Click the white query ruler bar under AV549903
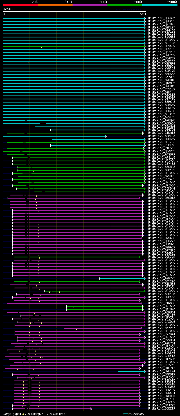This screenshot has width=180, height=416. click(74, 12)
